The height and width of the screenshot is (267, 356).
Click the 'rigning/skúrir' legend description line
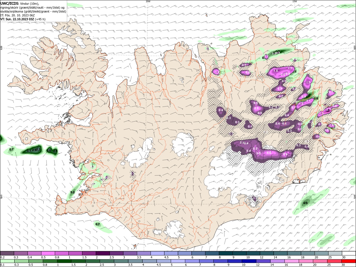[x=33, y=8]
